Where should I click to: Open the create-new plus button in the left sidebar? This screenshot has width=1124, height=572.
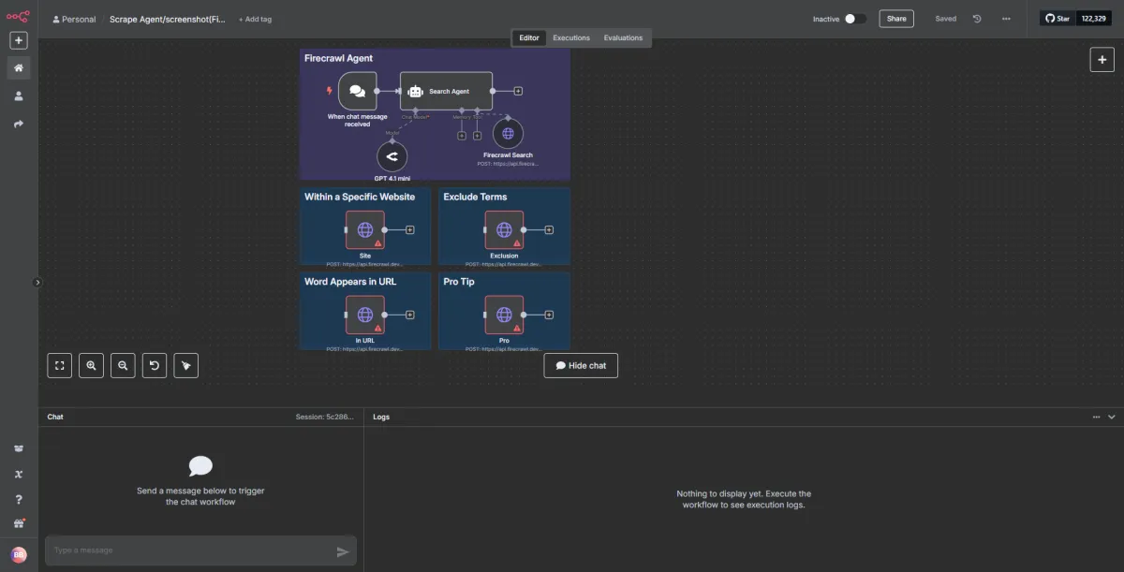coord(19,40)
